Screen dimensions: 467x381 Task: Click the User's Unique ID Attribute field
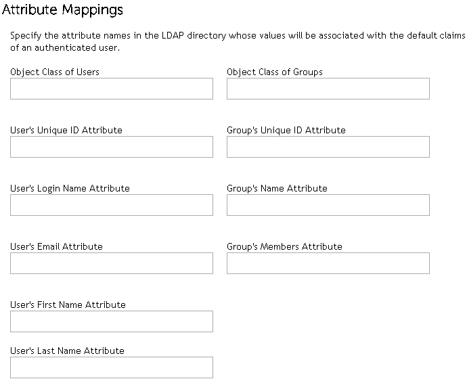(112, 147)
